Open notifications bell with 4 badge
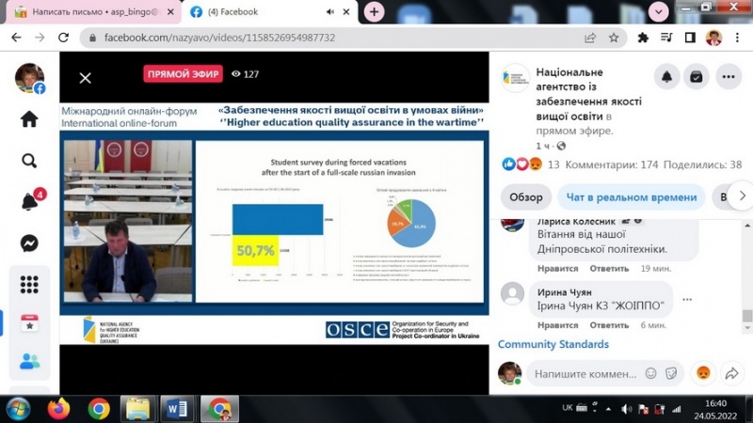The image size is (753, 423). (29, 201)
